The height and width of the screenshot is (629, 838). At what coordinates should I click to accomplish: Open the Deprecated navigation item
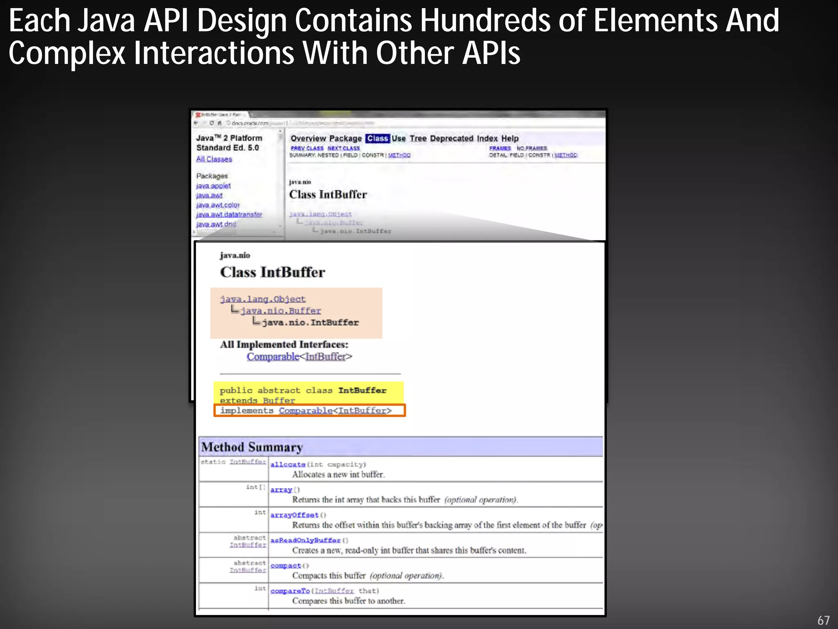click(x=451, y=138)
